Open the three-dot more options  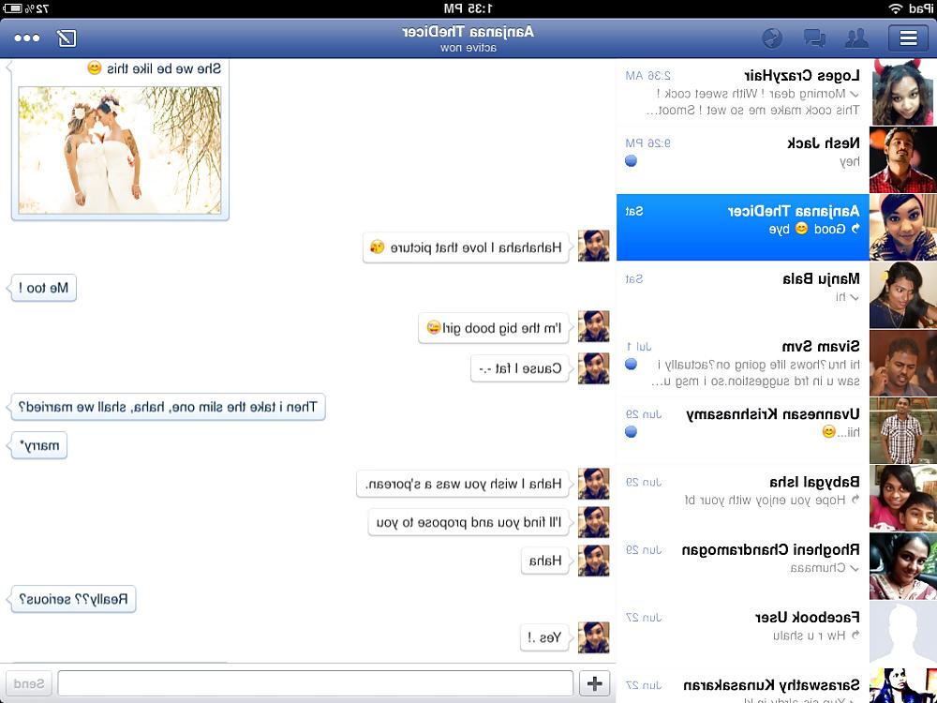[x=27, y=38]
